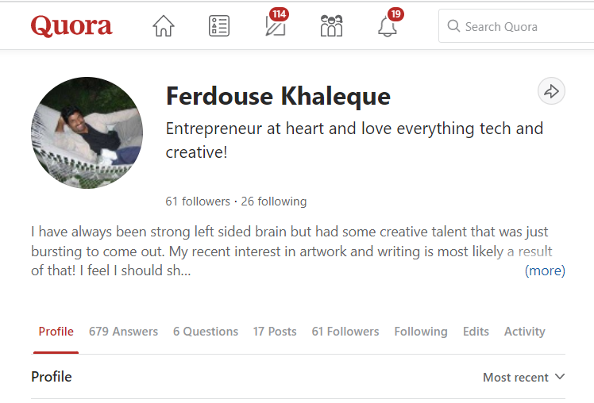This screenshot has width=594, height=403.
Task: Open the Answer pencil icon
Action: 275,26
